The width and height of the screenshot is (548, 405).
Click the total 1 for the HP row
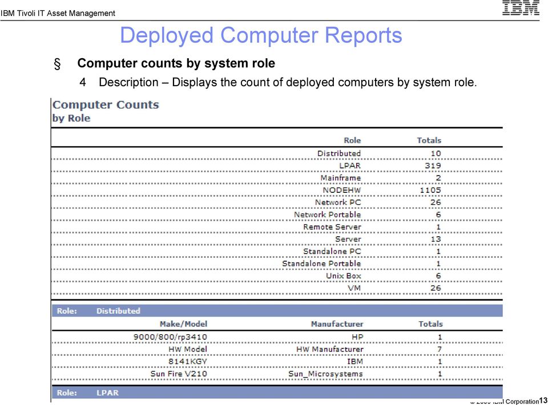pos(440,337)
